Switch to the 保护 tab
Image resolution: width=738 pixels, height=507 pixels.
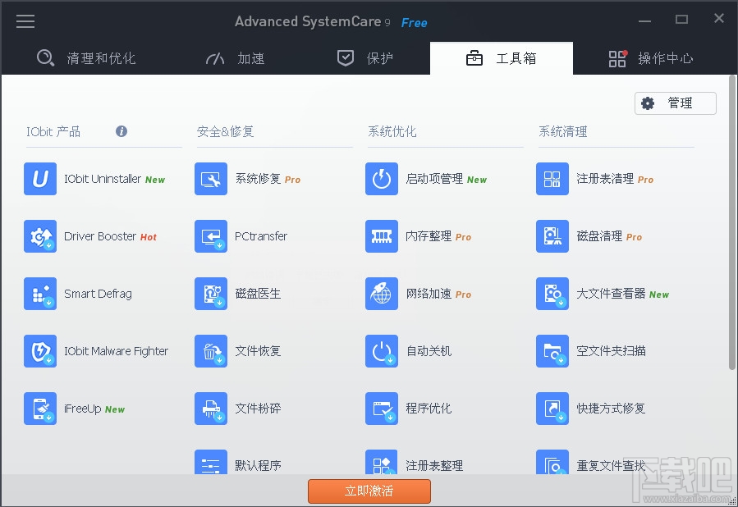point(364,58)
